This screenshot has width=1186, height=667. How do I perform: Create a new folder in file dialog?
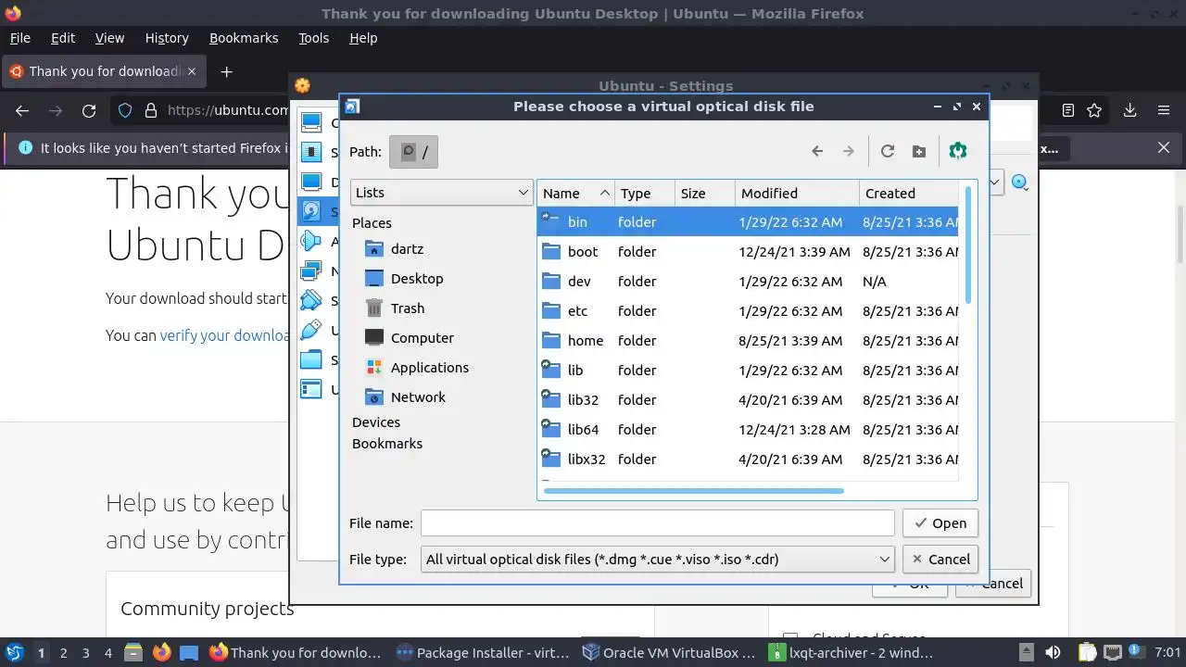click(x=919, y=152)
